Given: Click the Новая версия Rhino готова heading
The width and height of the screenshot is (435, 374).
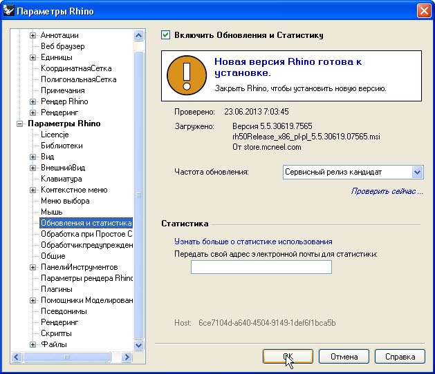Looking at the screenshot, I should (288, 67).
